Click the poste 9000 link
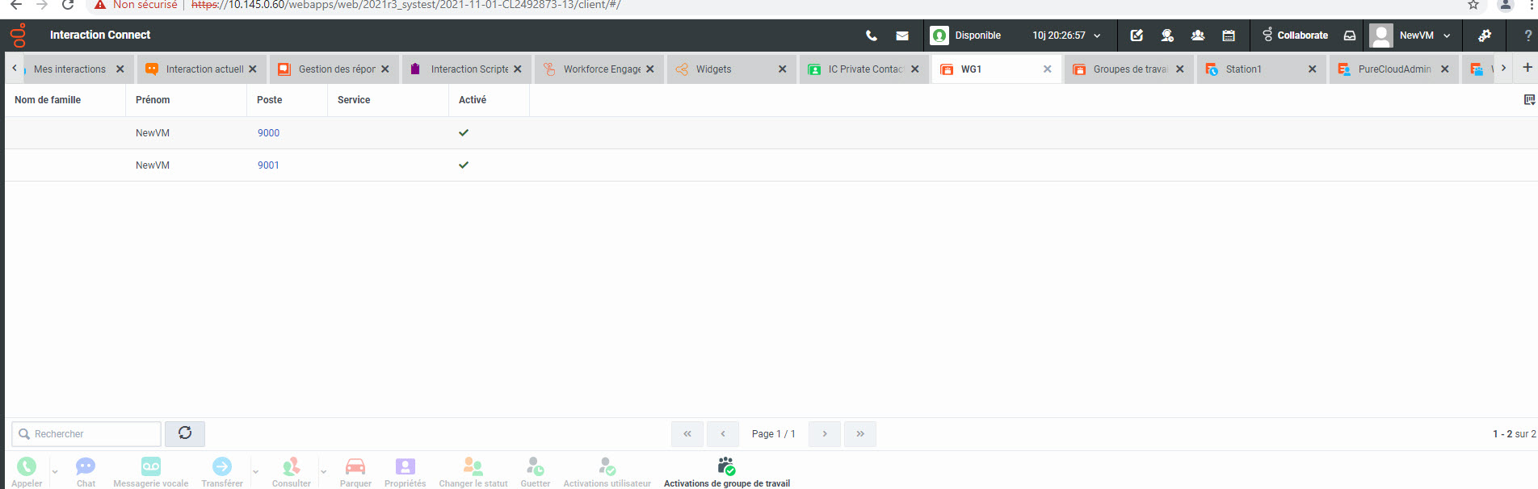The image size is (1538, 489). pos(268,133)
